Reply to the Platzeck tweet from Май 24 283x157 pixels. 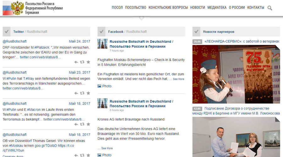(76, 62)
